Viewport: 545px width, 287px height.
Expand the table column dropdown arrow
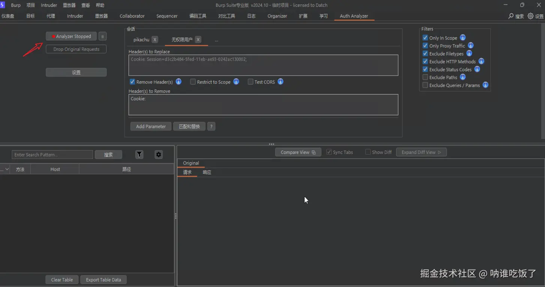click(x=7, y=169)
